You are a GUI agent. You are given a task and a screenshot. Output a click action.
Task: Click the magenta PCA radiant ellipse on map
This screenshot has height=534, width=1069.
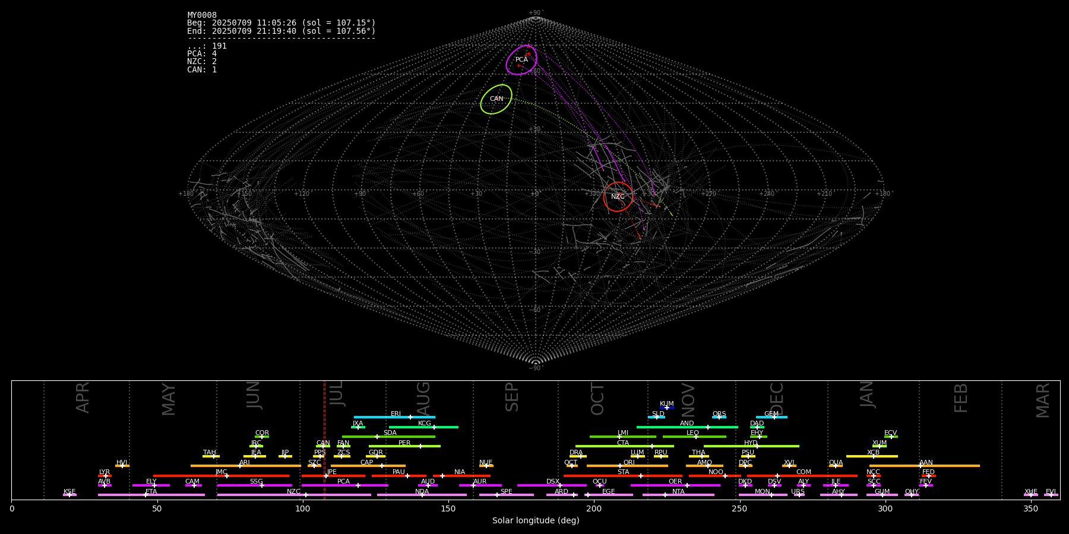(x=521, y=60)
